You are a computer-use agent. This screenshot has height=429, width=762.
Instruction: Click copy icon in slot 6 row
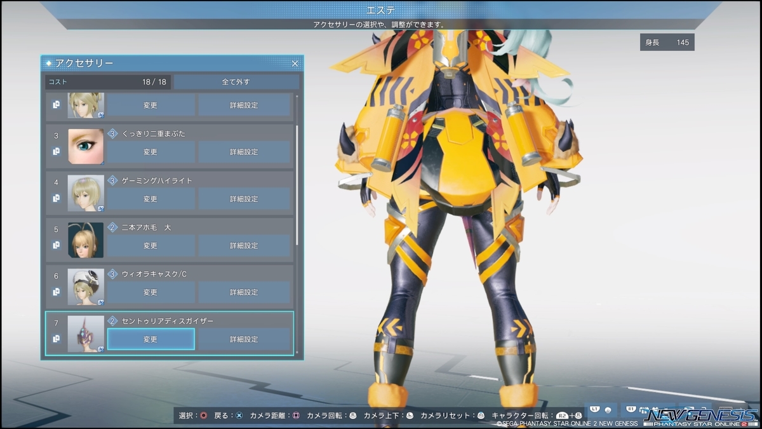pos(56,292)
